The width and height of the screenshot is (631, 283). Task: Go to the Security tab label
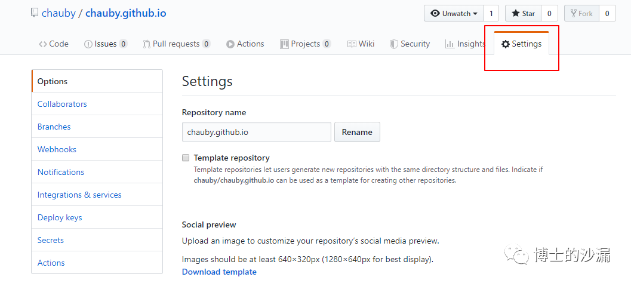[x=415, y=44]
